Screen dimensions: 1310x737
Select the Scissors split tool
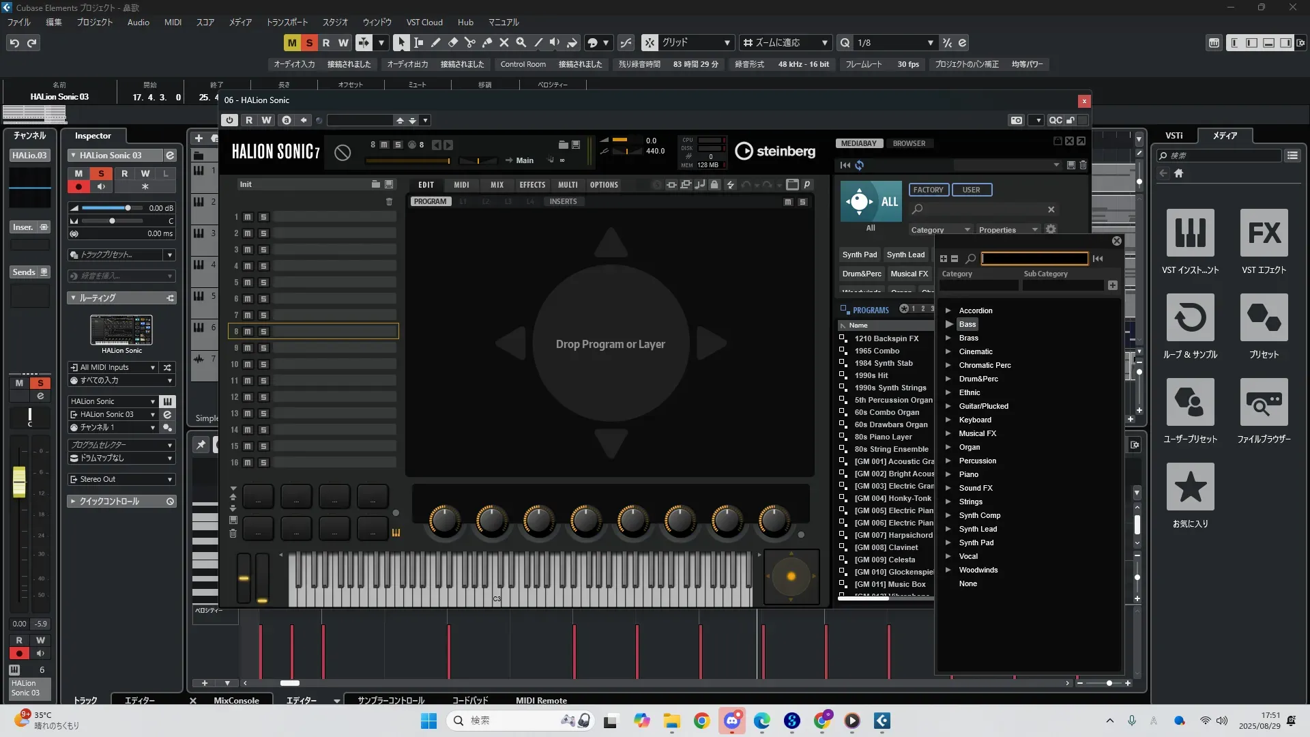tap(469, 42)
